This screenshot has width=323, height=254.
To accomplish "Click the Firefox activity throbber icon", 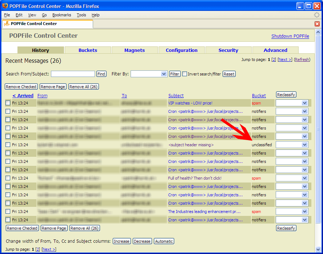I will pyautogui.click(x=316, y=15).
